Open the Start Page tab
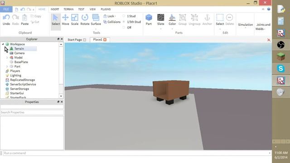The height and width of the screenshot is (163, 290). click(75, 40)
